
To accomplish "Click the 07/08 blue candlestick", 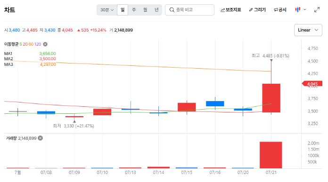I will tap(46, 113).
